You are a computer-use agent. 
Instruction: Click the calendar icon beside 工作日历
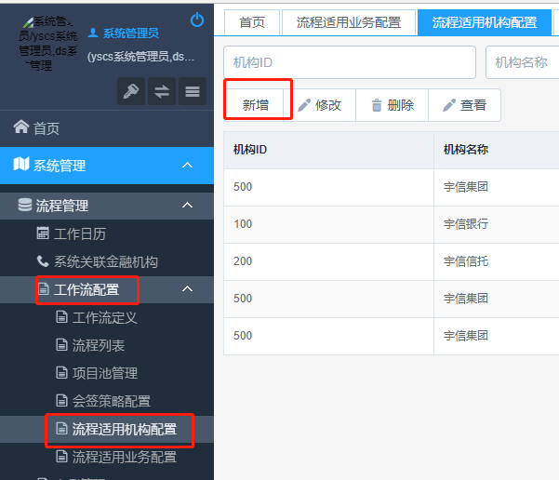pos(43,233)
